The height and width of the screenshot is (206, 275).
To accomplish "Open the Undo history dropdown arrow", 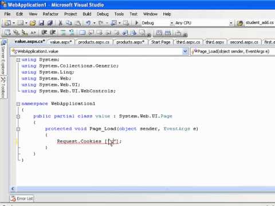I will [x=95, y=23].
